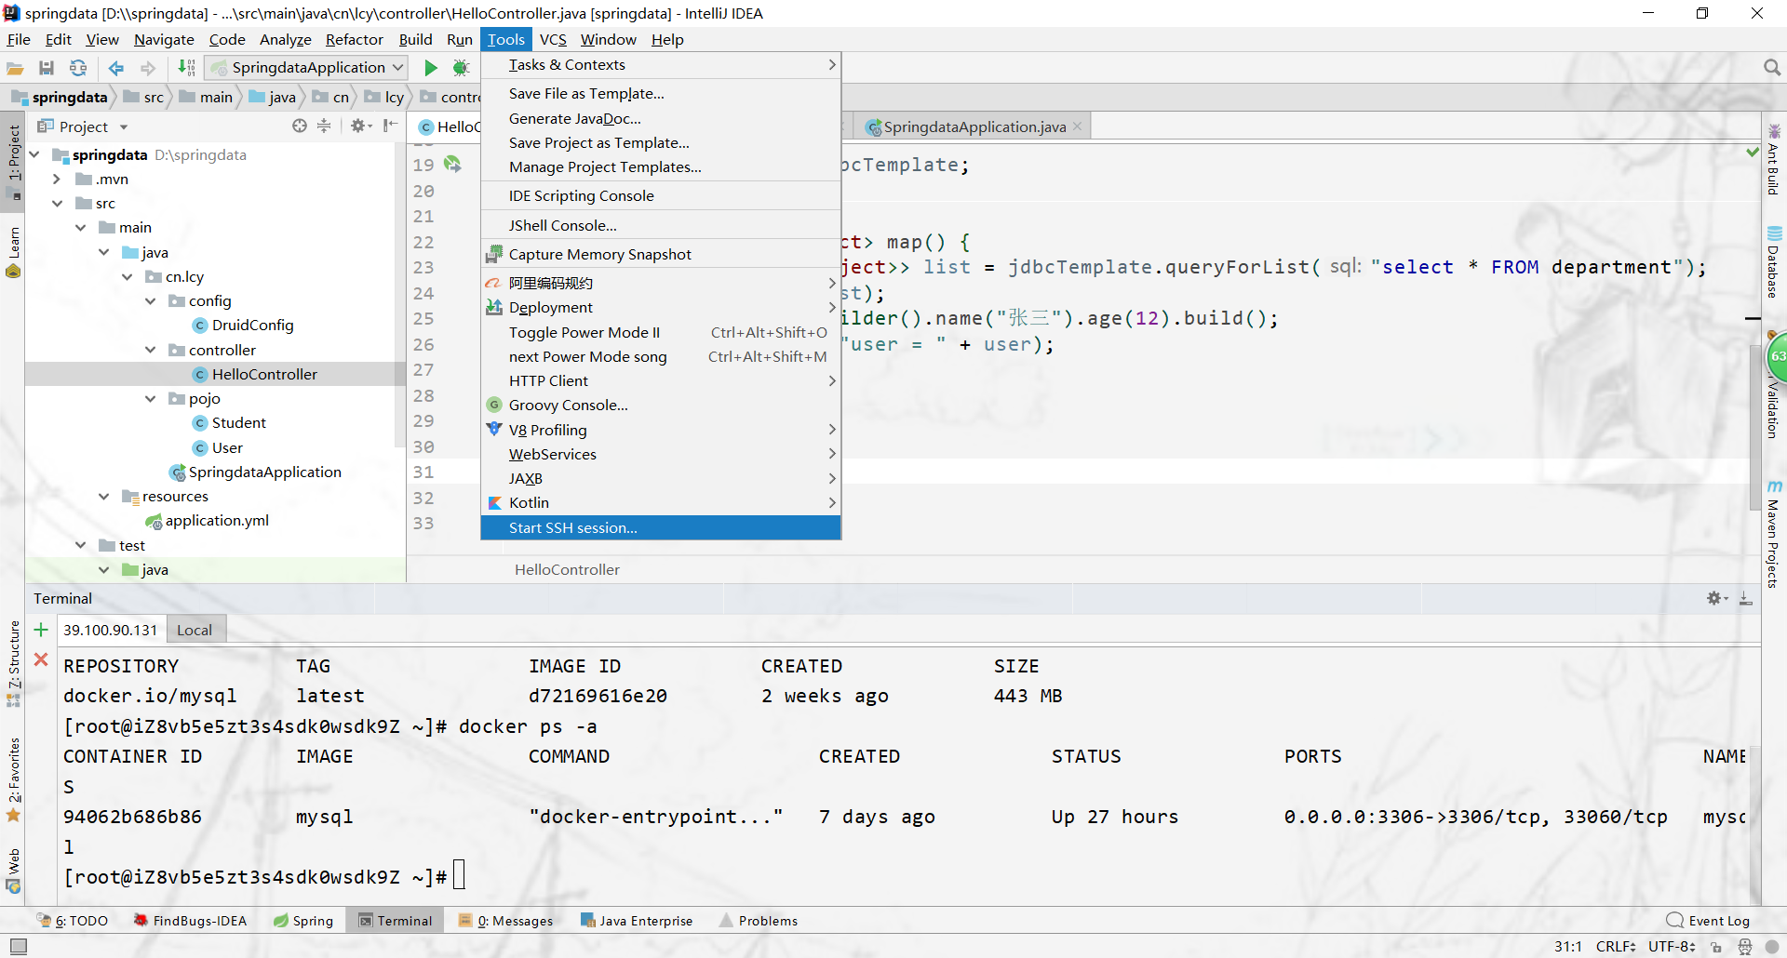Click the green Run application icon
The width and height of the screenshot is (1787, 958).
coord(431,68)
